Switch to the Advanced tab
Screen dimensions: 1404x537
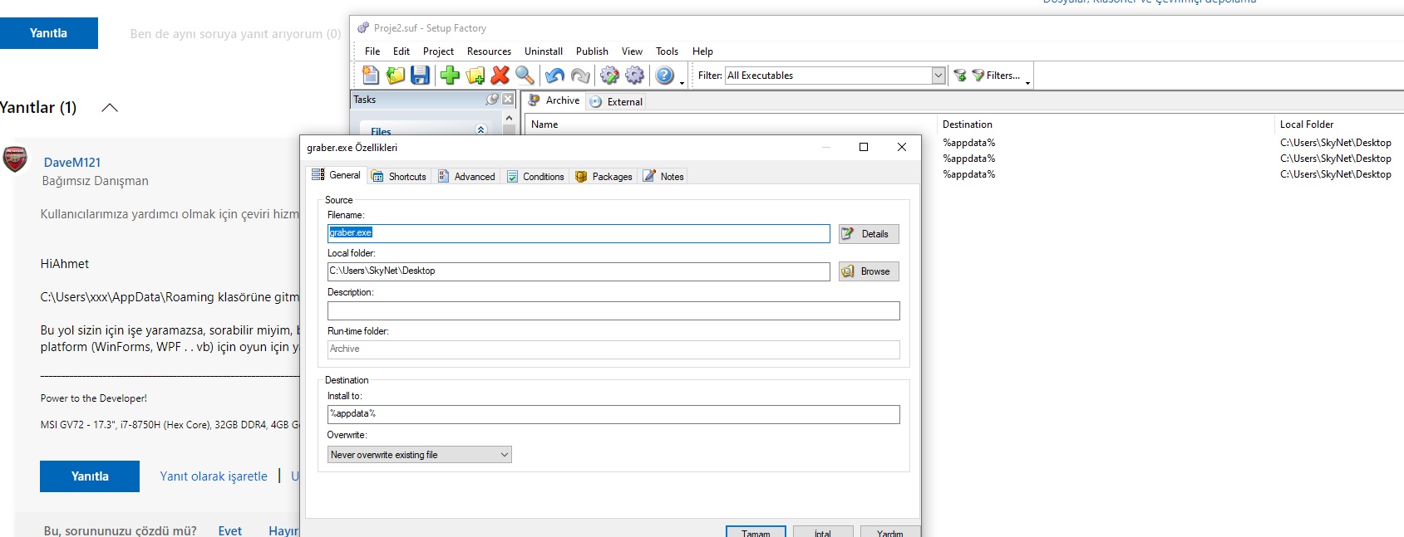click(466, 177)
